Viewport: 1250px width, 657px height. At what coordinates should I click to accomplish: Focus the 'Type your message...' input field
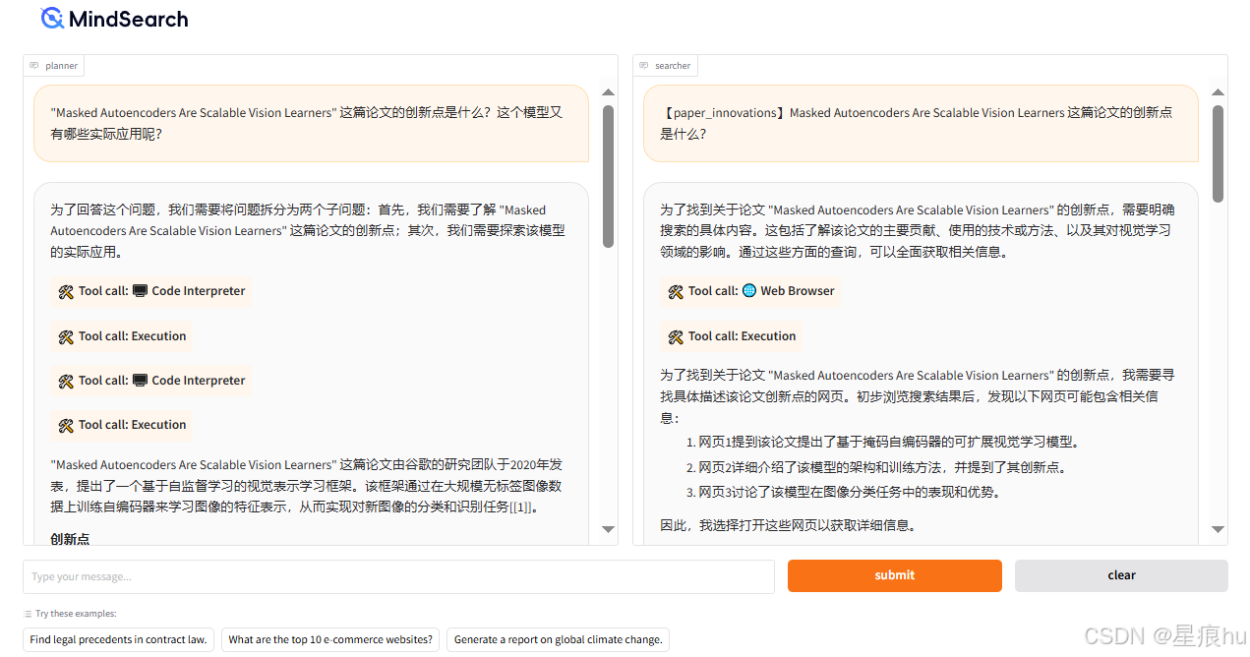[398, 576]
